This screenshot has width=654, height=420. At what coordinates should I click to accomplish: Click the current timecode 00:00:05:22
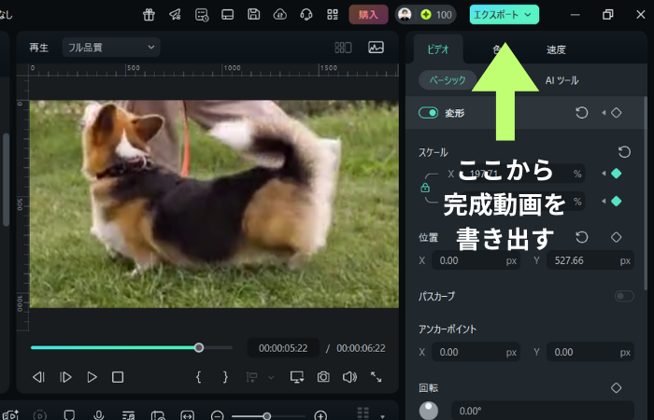(283, 348)
